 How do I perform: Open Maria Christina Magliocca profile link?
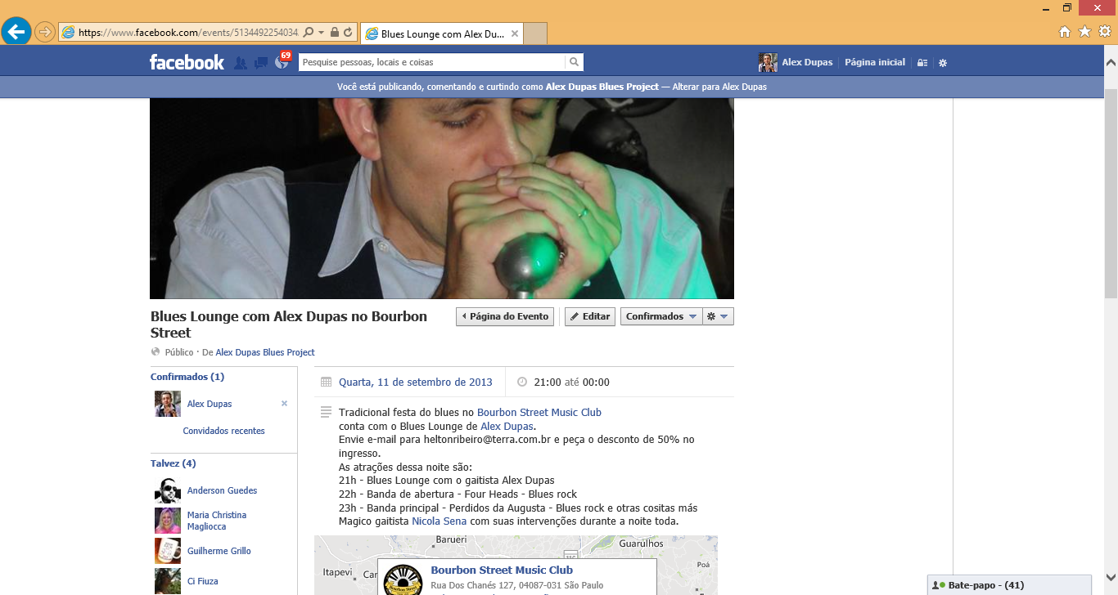(x=217, y=521)
